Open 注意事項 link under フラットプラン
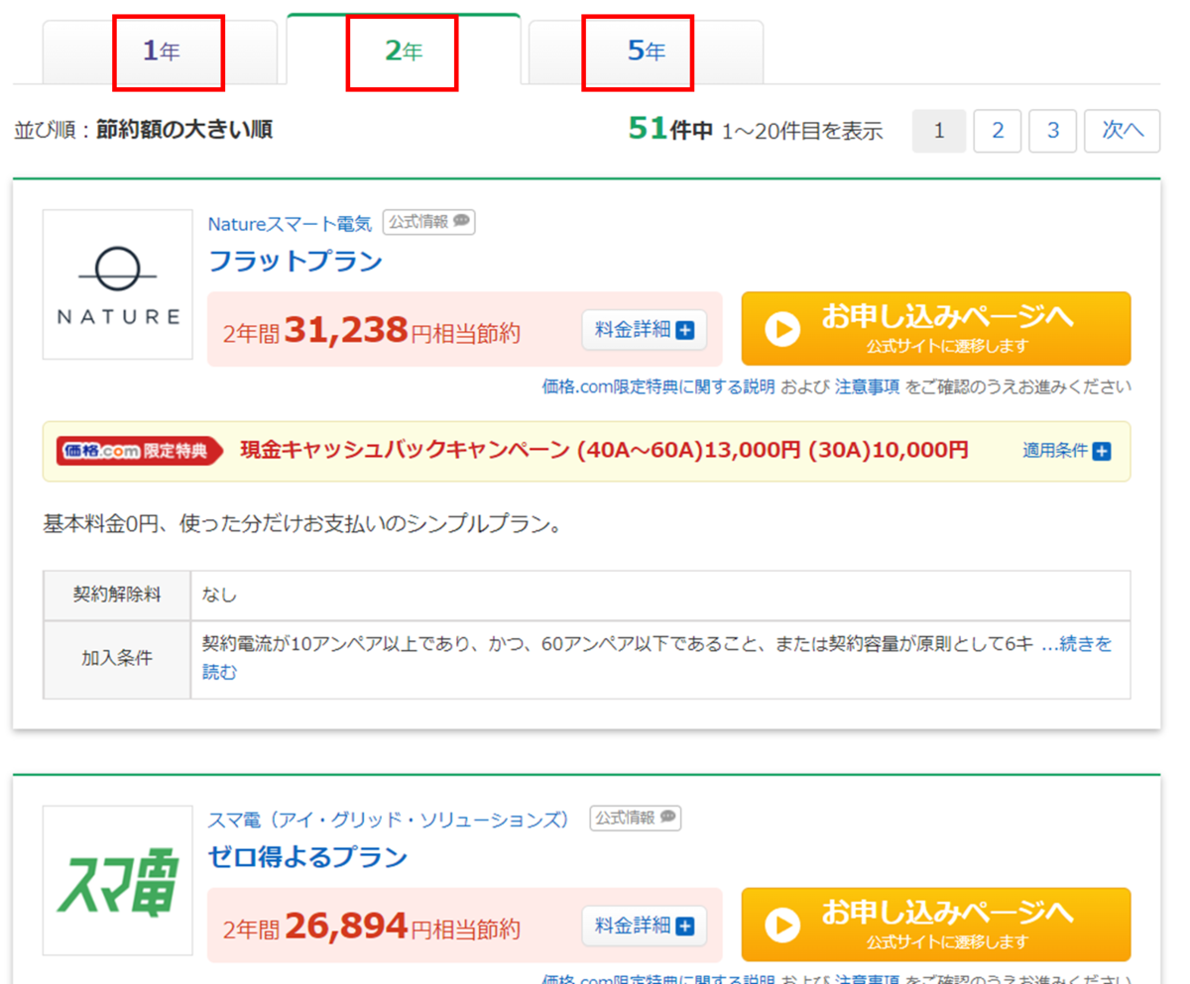 [x=867, y=386]
